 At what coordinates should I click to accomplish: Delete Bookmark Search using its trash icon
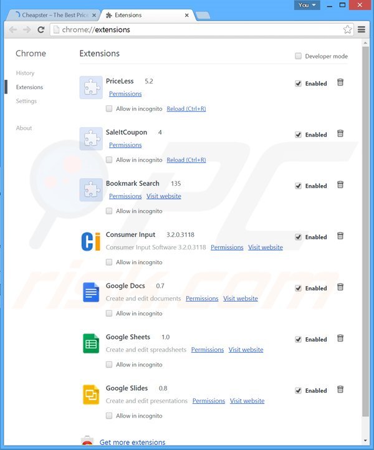(340, 185)
